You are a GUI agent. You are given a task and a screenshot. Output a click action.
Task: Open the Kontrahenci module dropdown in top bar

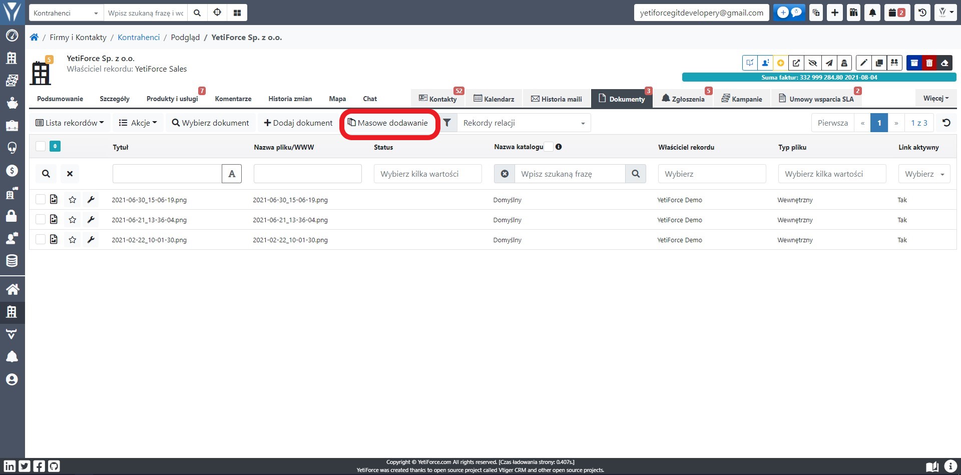pos(66,13)
